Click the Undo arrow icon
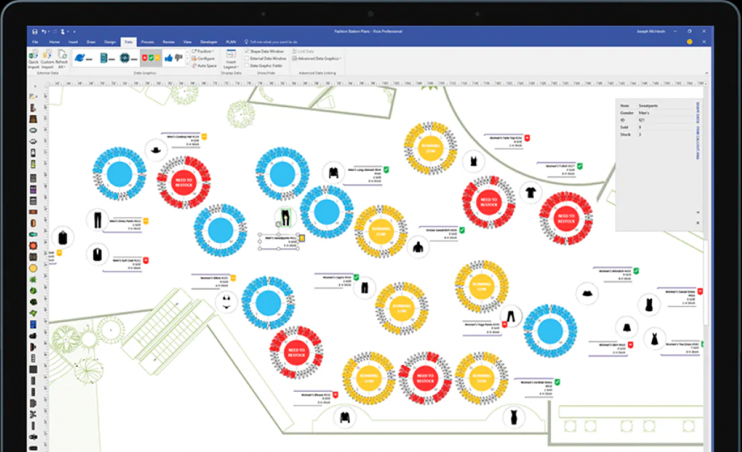The image size is (742, 452). (x=43, y=32)
